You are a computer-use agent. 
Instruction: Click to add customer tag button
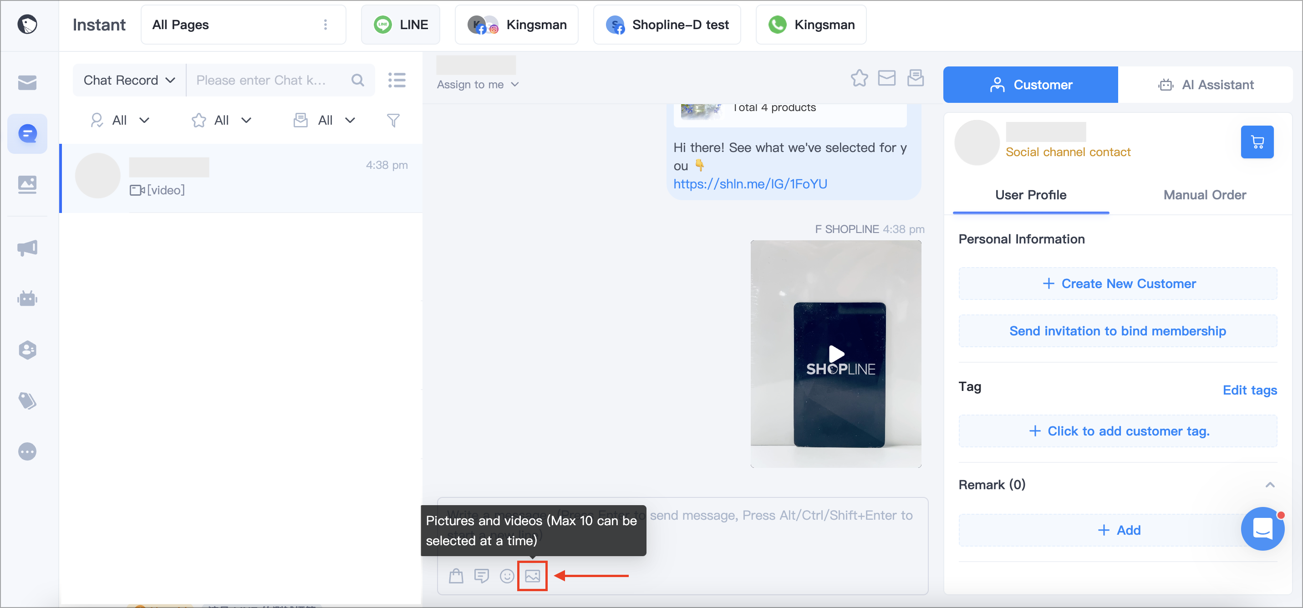(1117, 431)
